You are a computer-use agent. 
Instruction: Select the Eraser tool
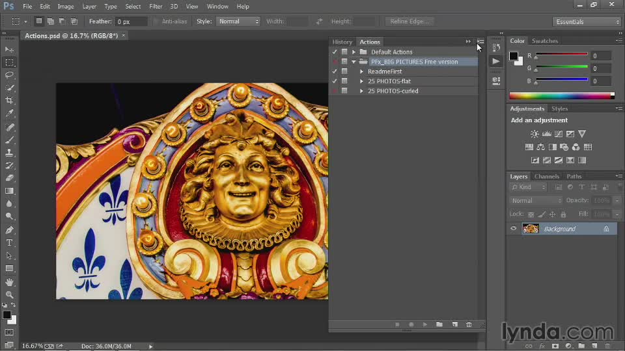[x=9, y=178]
